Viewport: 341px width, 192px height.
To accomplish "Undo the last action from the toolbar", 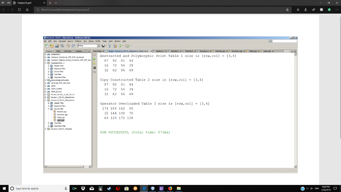I will click(68, 46).
